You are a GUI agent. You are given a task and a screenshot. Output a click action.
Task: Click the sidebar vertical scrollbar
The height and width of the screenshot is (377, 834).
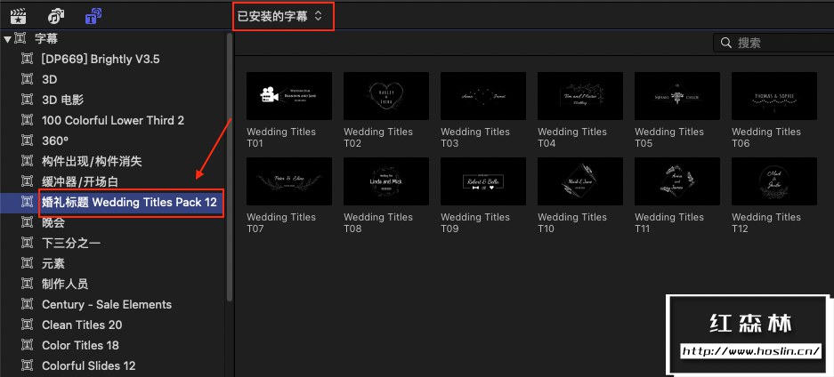coord(230,167)
